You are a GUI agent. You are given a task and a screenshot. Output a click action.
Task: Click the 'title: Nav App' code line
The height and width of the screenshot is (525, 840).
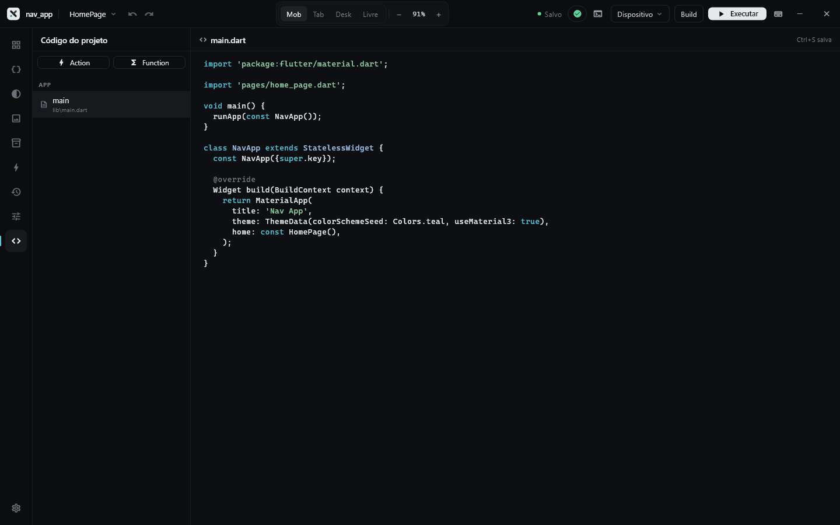[272, 211]
